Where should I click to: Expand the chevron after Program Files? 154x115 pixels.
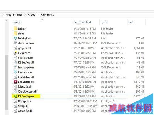point(25,15)
